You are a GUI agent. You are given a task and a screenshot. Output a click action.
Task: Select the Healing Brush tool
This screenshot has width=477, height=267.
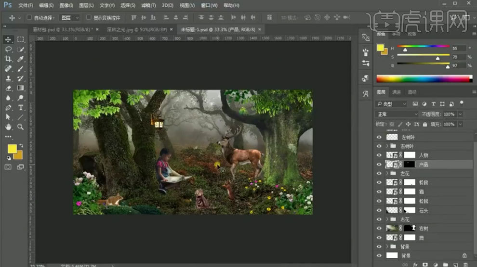click(8, 69)
